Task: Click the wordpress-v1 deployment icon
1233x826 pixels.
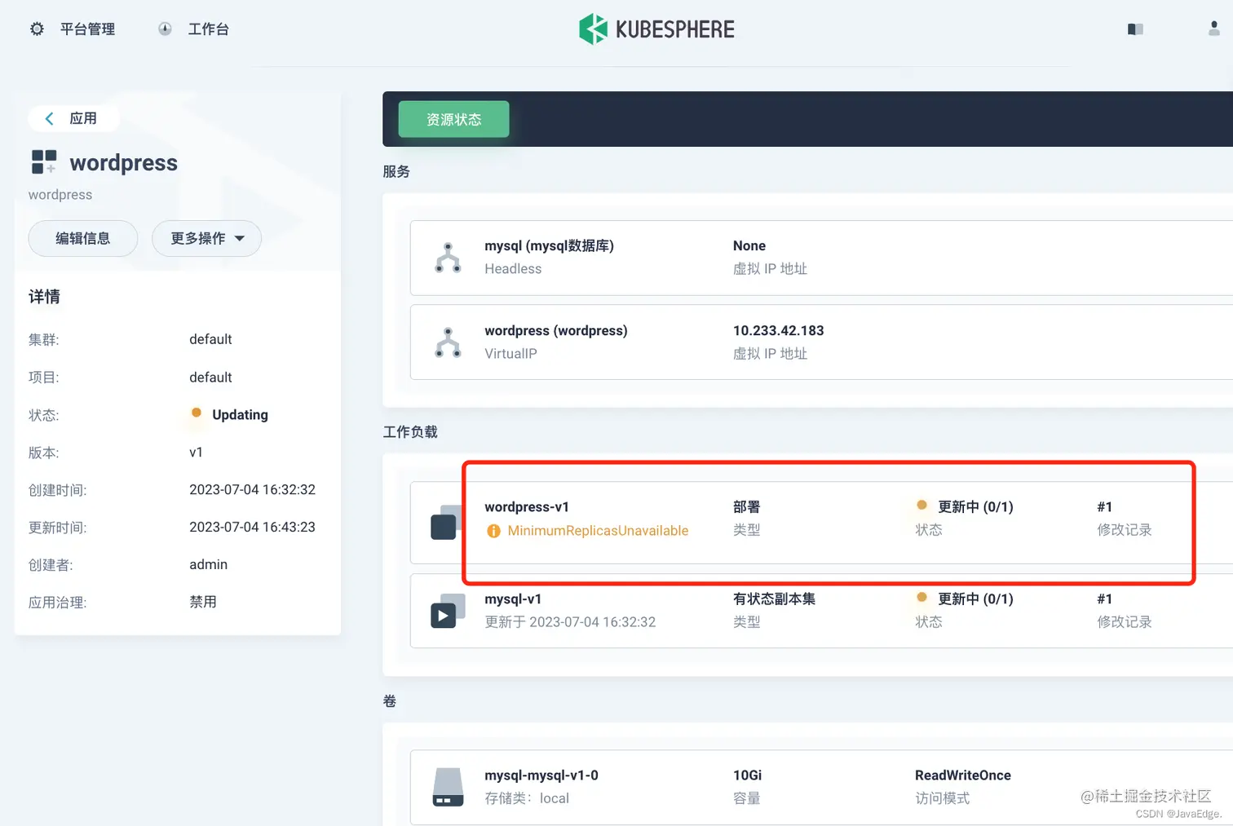Action: point(446,523)
